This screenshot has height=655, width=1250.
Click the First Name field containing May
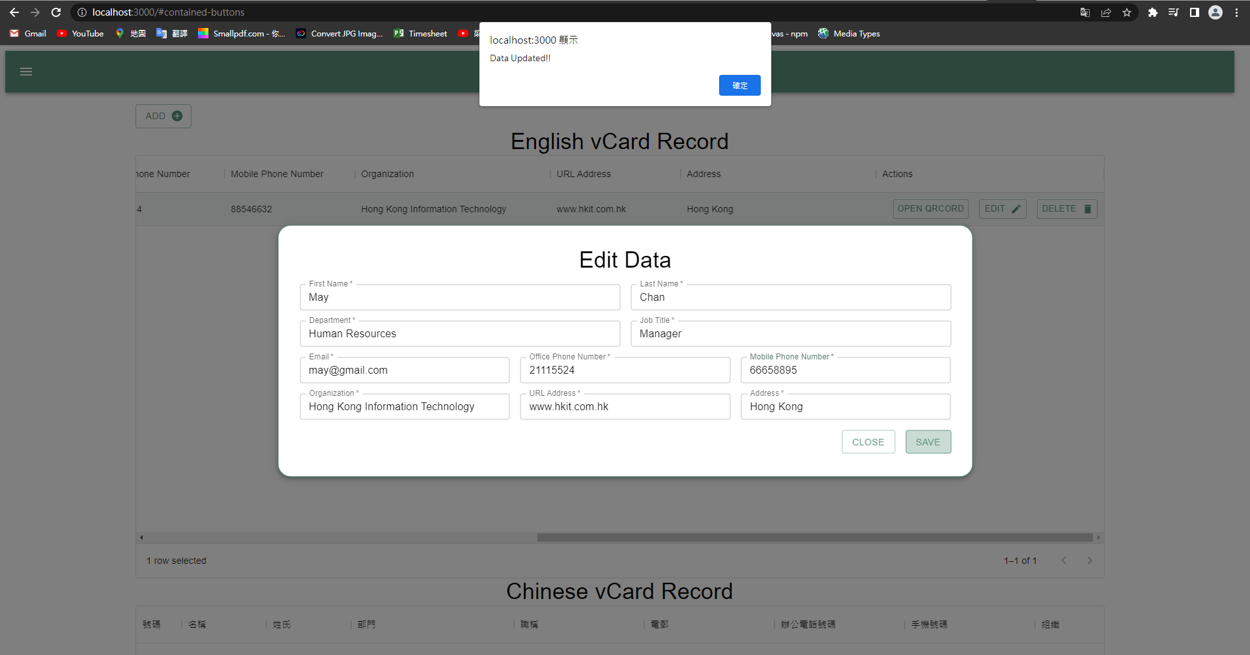pyautogui.click(x=460, y=297)
